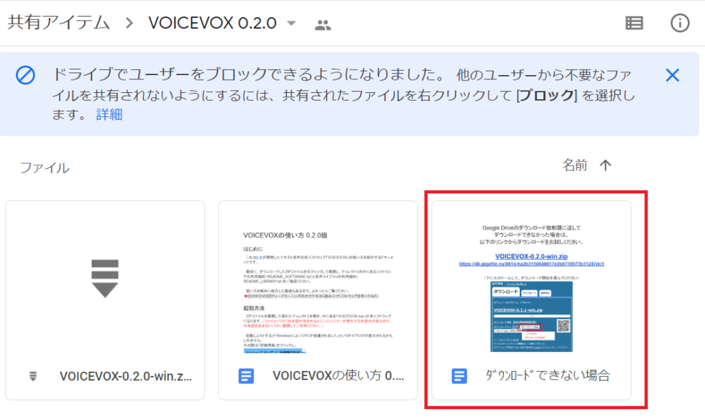Click the blue block icon in the banner
This screenshot has width=705, height=420.
(25, 76)
